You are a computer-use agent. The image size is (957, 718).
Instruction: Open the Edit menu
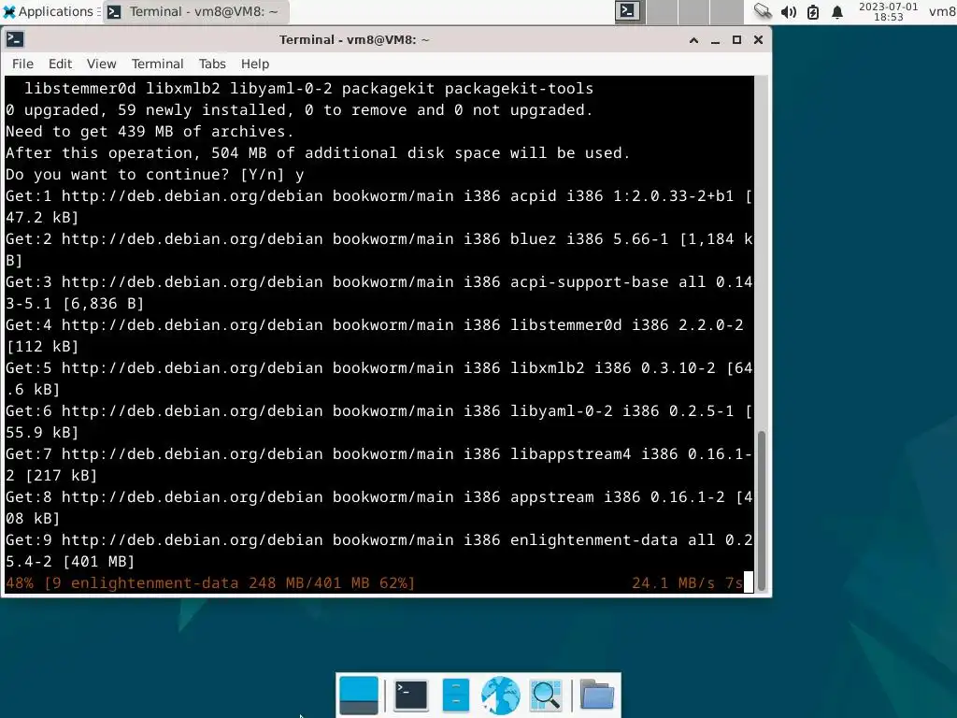(61, 64)
